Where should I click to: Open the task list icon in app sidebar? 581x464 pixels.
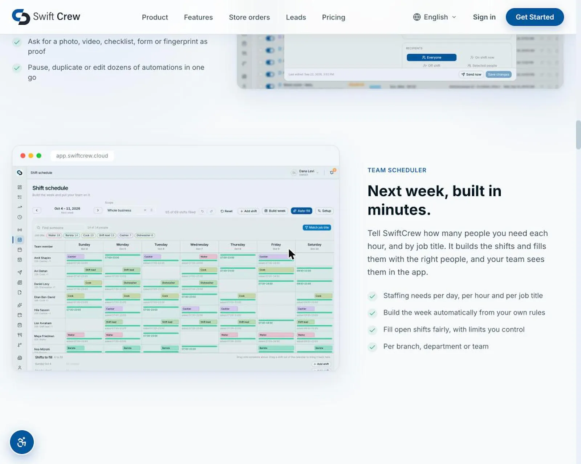(x=20, y=197)
